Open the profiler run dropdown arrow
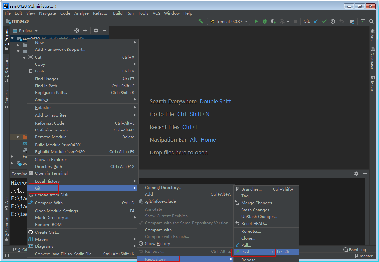 coord(288,22)
